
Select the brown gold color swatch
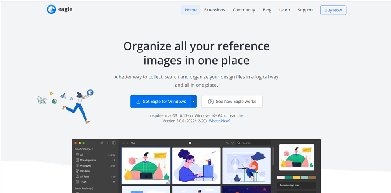[x=312, y=177]
